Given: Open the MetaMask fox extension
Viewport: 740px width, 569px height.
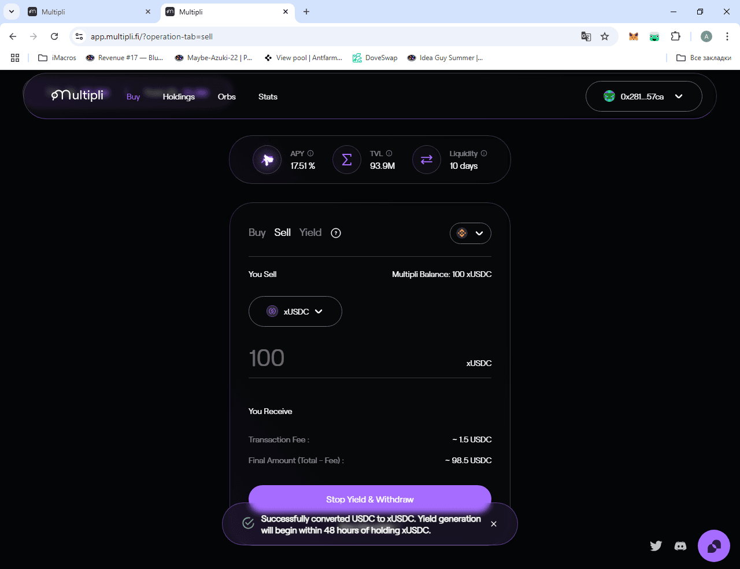Looking at the screenshot, I should coord(634,36).
